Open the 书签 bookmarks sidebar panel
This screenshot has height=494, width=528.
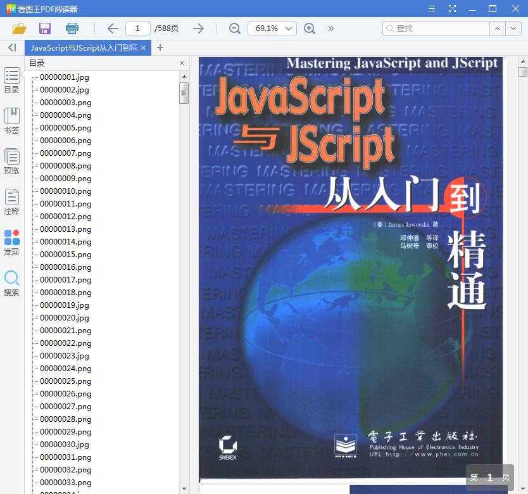pos(12,120)
